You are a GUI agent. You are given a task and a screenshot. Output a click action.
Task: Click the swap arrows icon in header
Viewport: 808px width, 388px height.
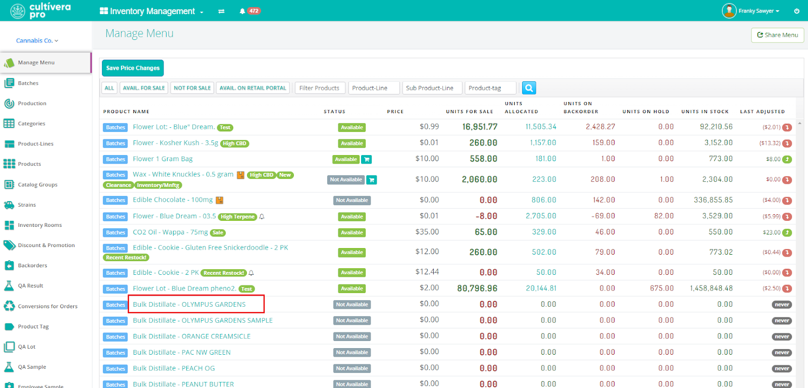221,11
